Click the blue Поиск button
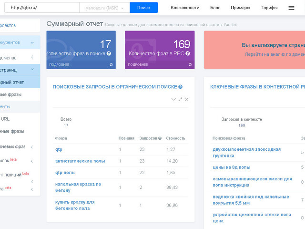 (144, 8)
